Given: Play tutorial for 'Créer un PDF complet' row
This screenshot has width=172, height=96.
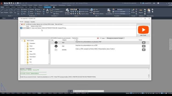Looking at the screenshot, I should (x=144, y=50).
